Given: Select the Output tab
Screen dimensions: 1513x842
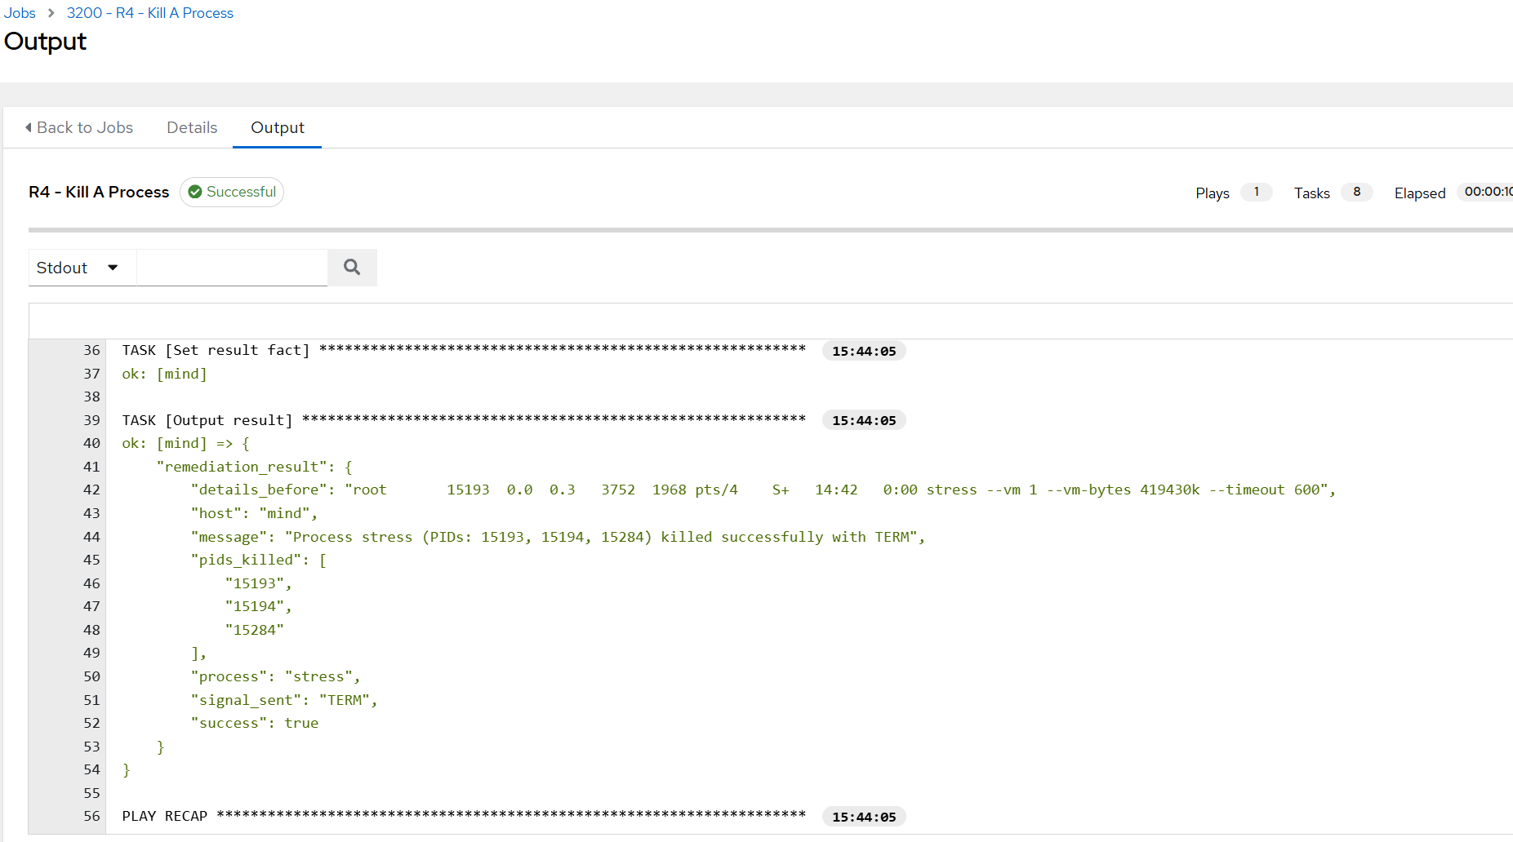Looking at the screenshot, I should click(278, 127).
